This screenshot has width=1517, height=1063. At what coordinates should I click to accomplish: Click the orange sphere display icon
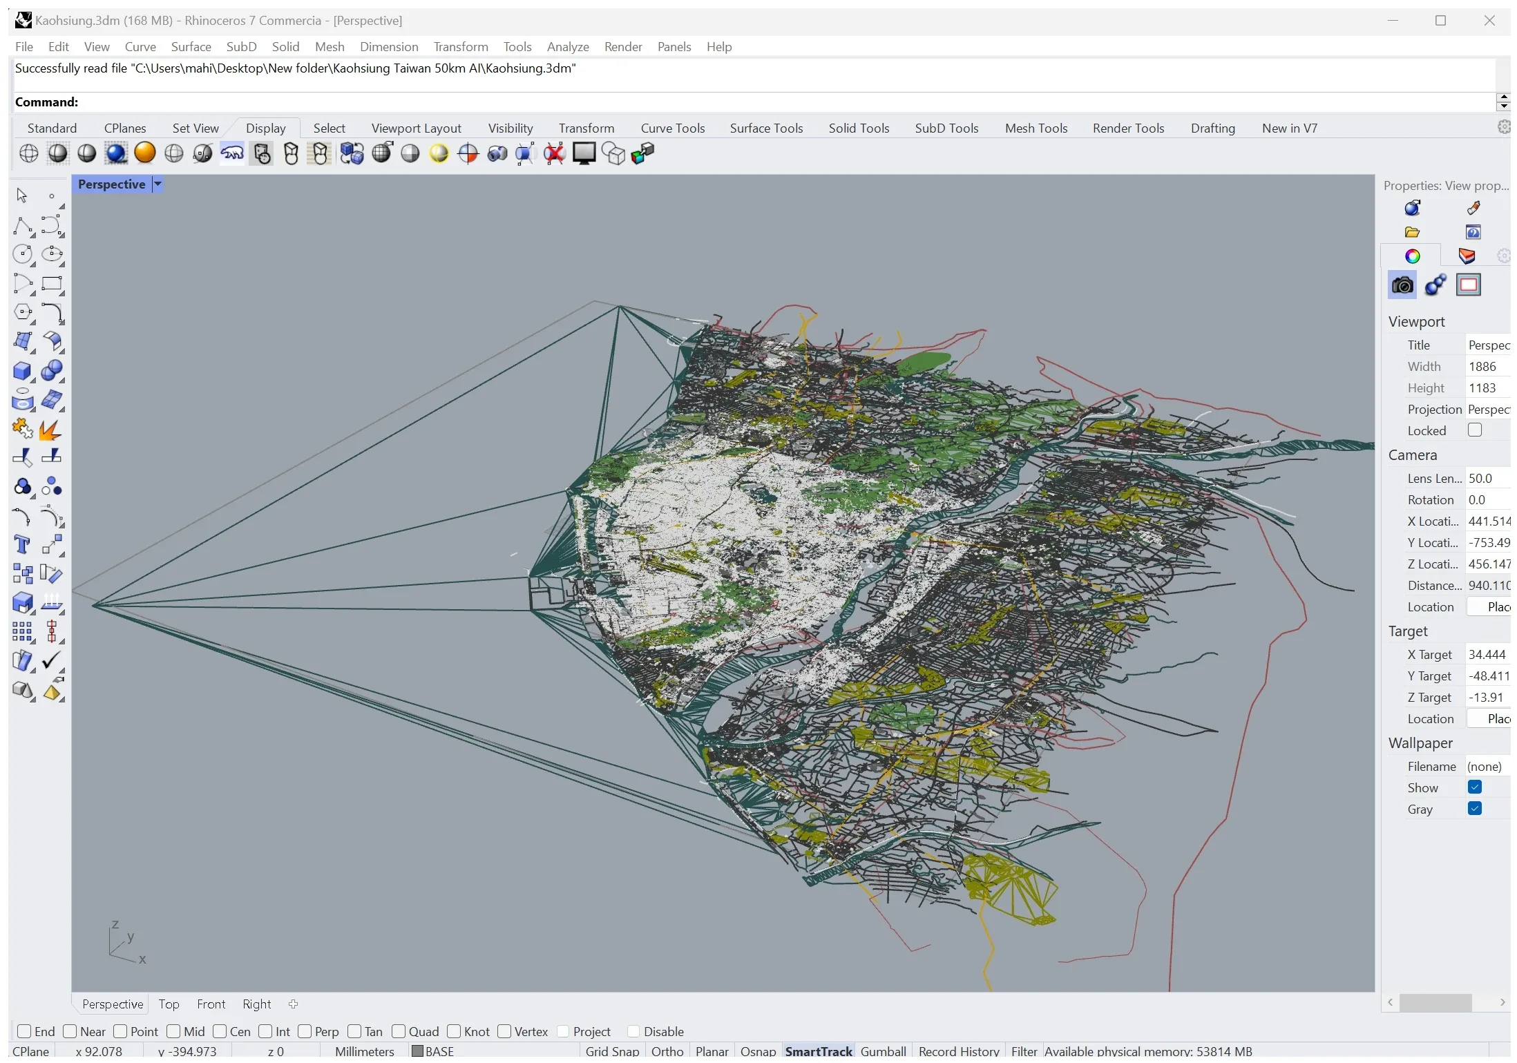(x=144, y=153)
